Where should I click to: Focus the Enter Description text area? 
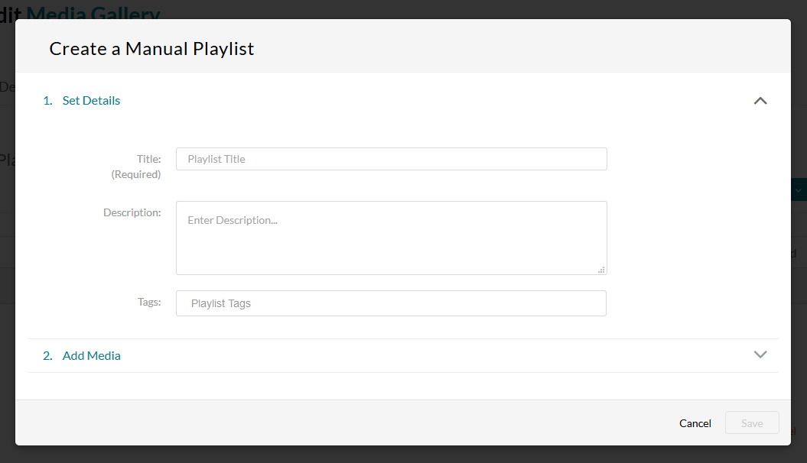(x=391, y=238)
